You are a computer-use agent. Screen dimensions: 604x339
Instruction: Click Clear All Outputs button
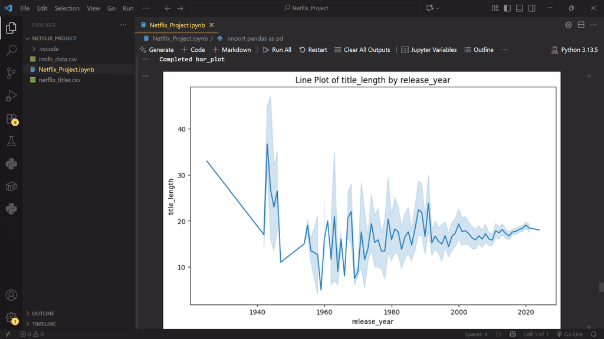362,50
